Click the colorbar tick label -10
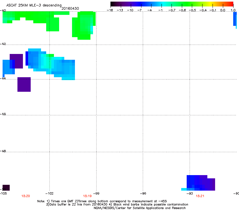The width and height of the screenshot is (239, 210). coord(130,10)
